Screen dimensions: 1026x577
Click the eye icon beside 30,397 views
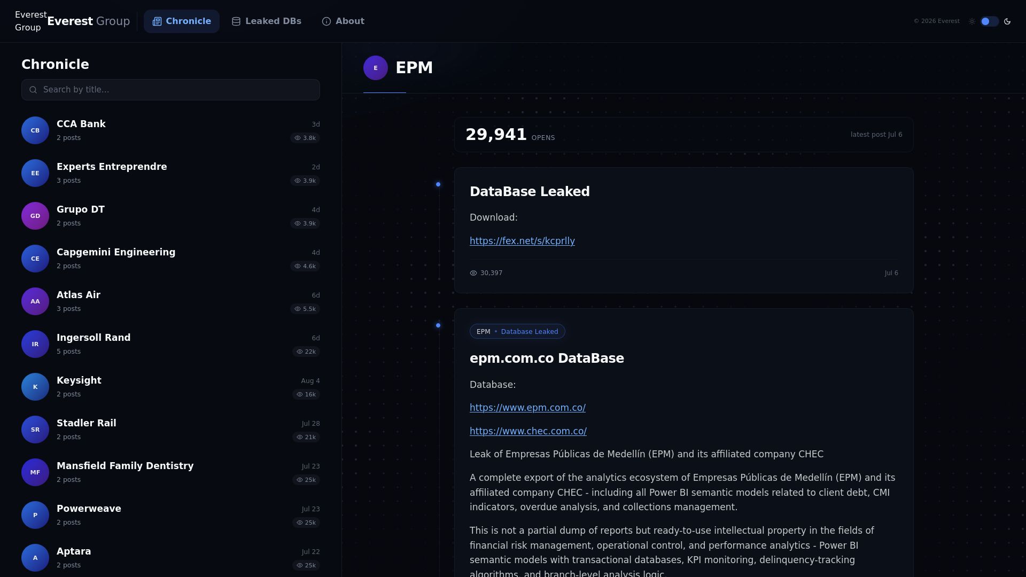pos(473,273)
